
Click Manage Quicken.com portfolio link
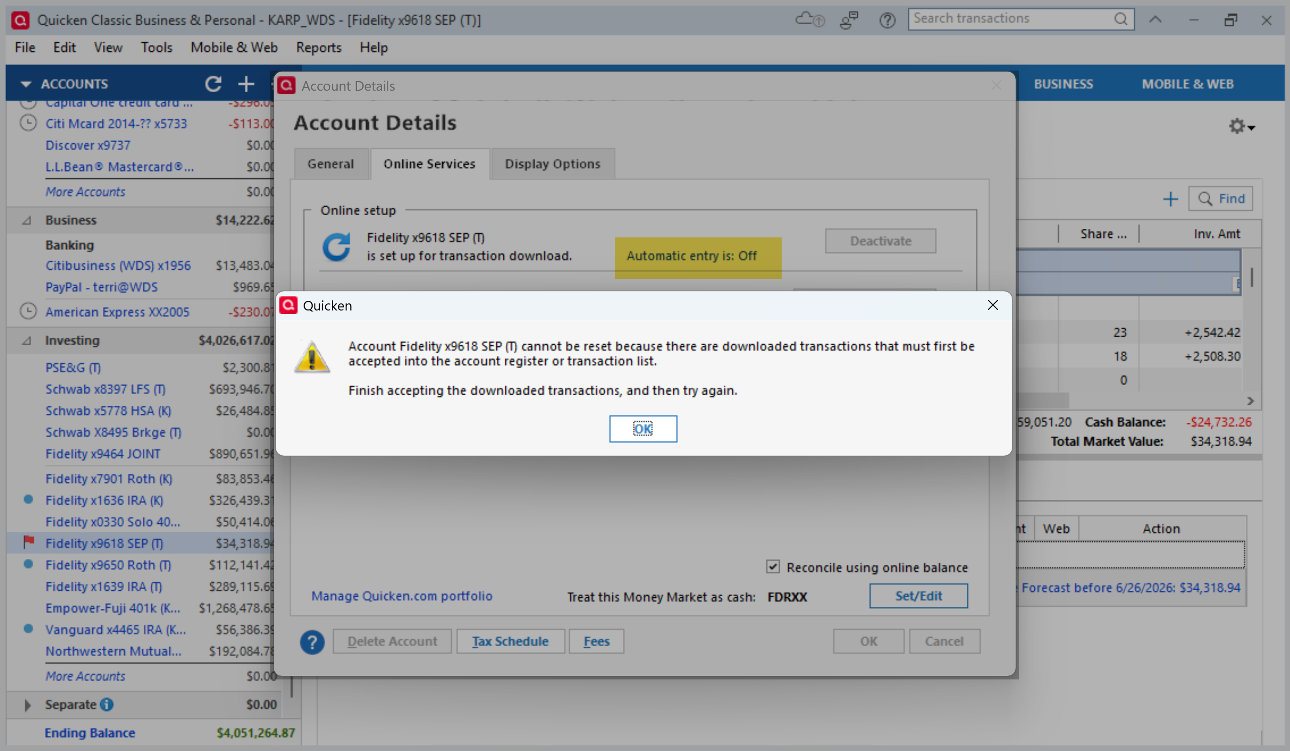click(402, 596)
